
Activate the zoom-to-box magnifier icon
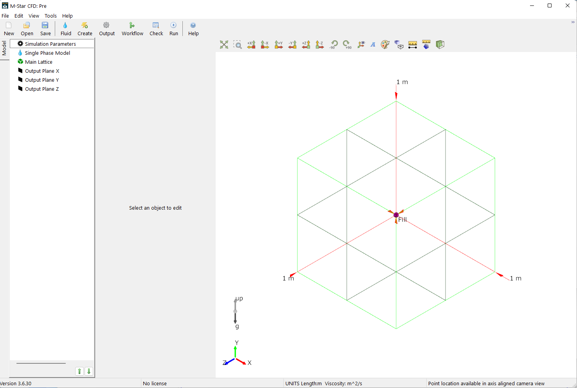(x=238, y=45)
